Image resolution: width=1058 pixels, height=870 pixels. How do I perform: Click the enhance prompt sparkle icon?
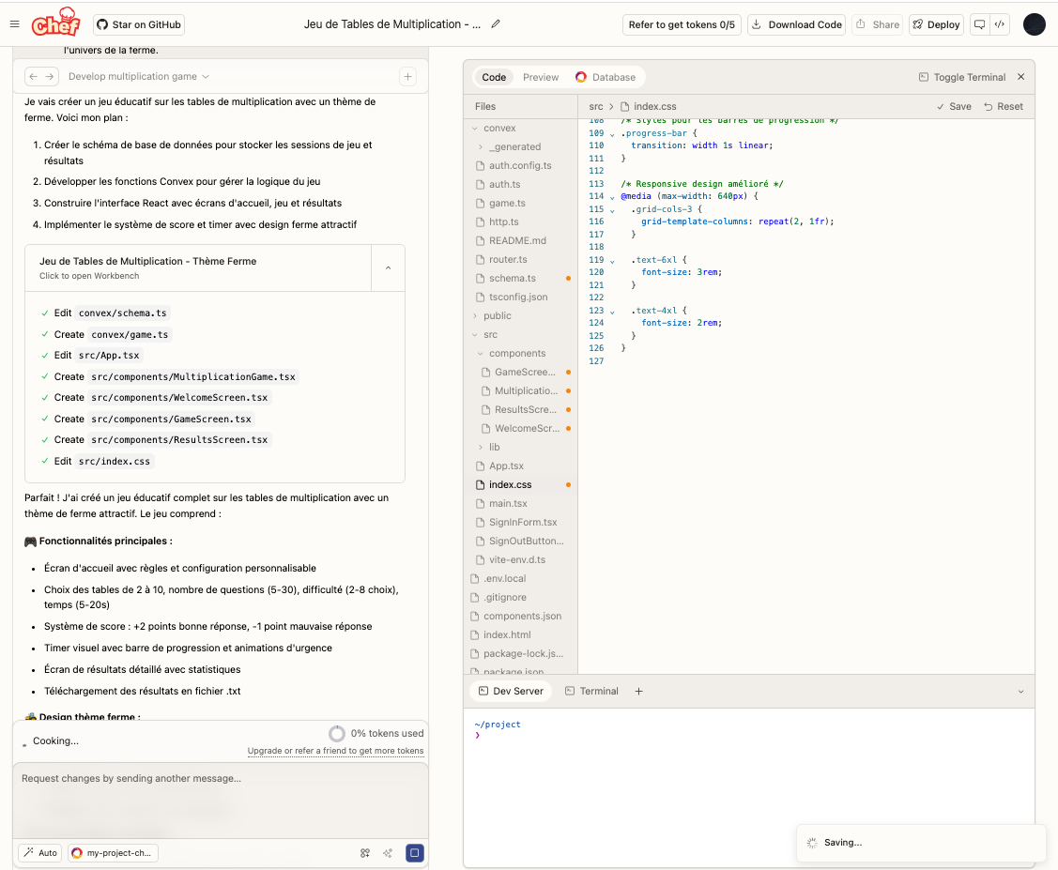[x=388, y=852]
